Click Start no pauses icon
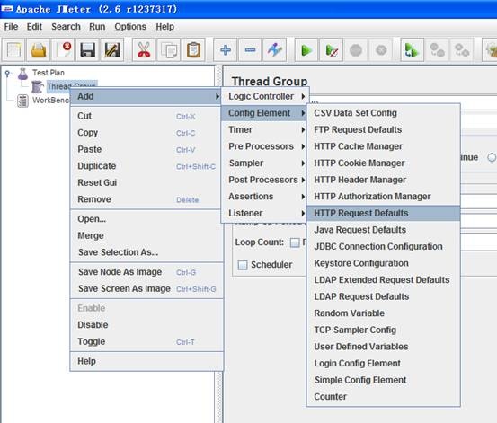This screenshot has width=497, height=423. pyautogui.click(x=332, y=50)
